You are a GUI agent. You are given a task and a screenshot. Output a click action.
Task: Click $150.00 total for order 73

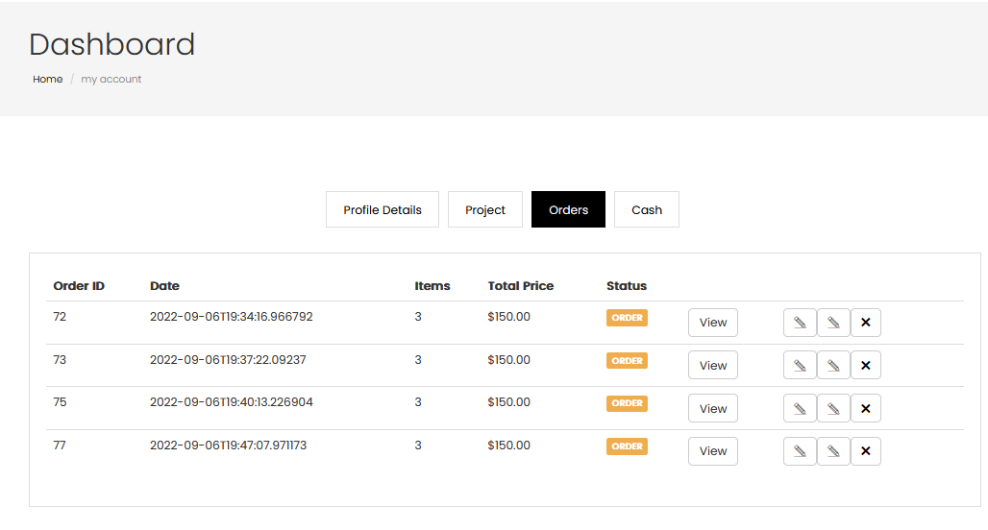[509, 360]
